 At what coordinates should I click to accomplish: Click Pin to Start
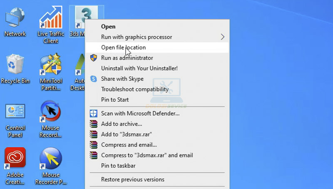pos(115,99)
